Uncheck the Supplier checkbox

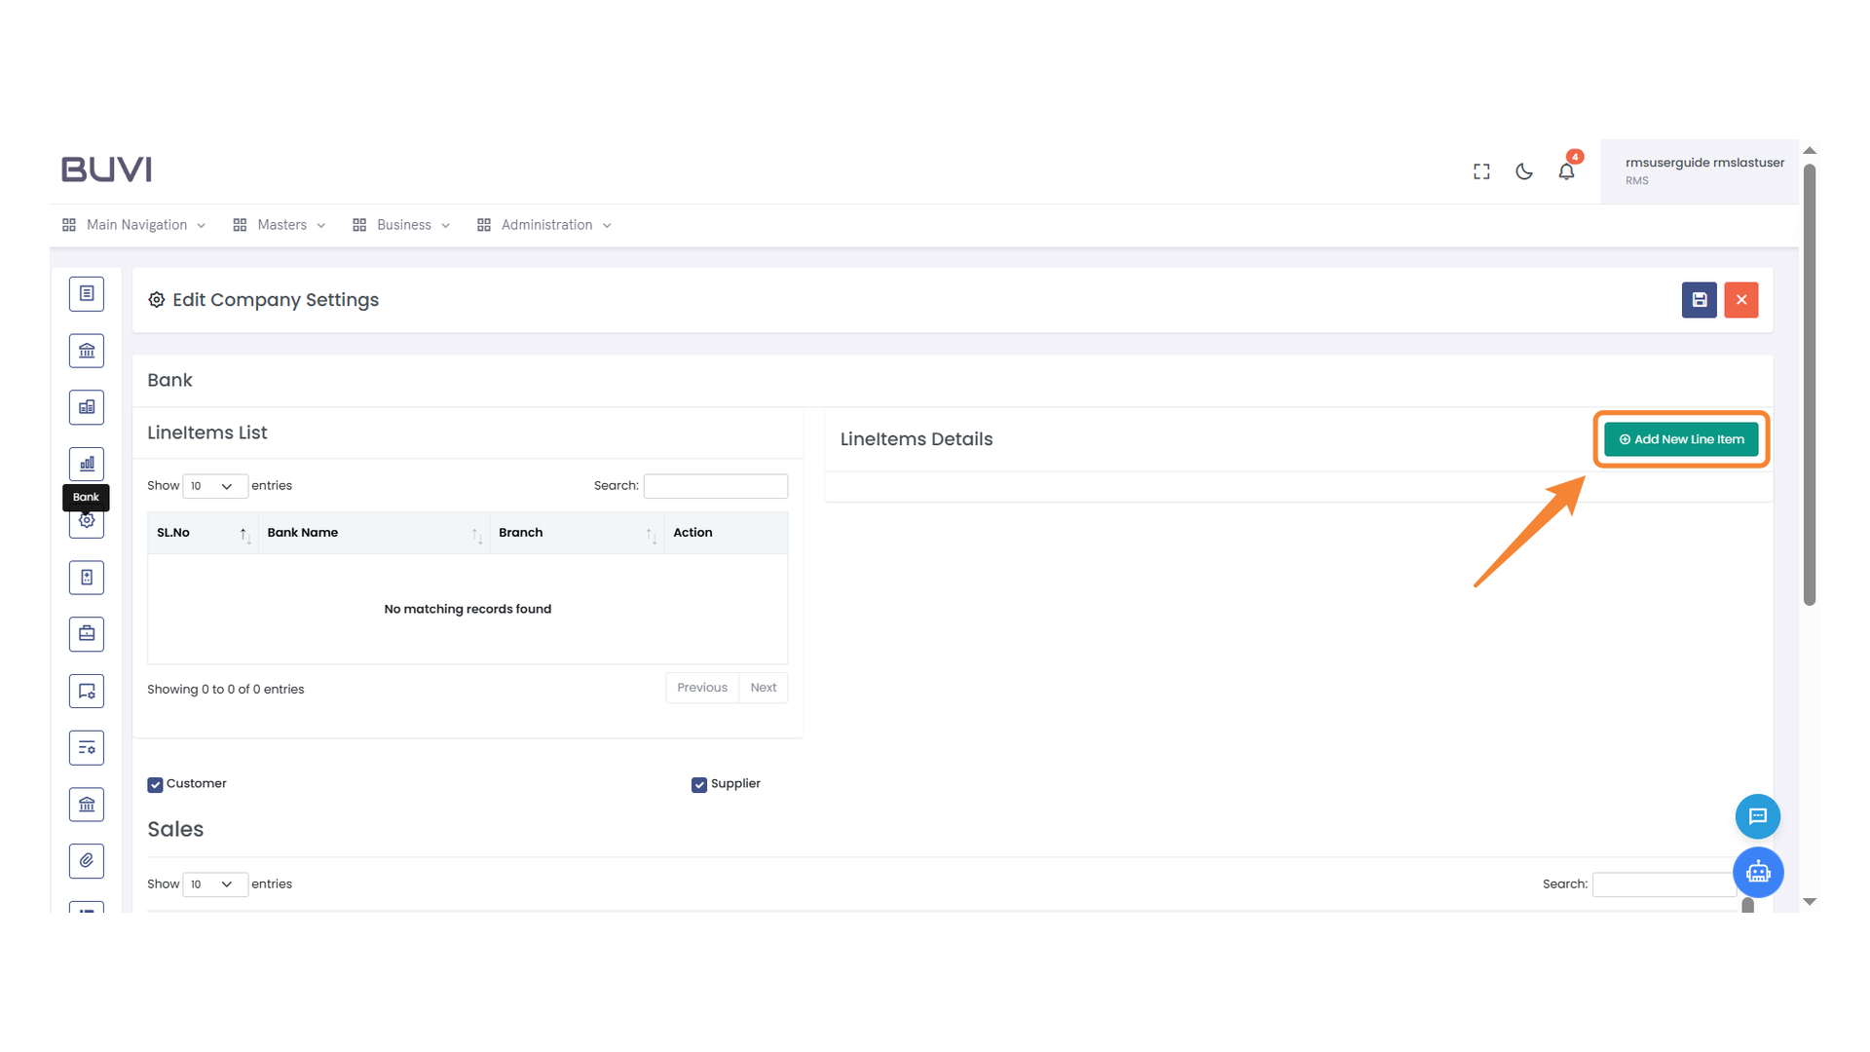[699, 785]
